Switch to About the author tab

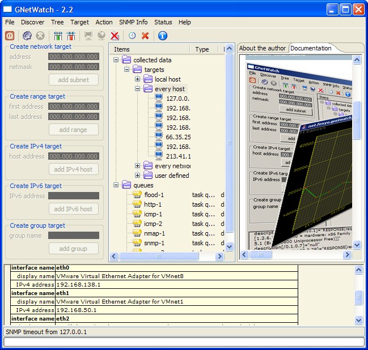[263, 48]
